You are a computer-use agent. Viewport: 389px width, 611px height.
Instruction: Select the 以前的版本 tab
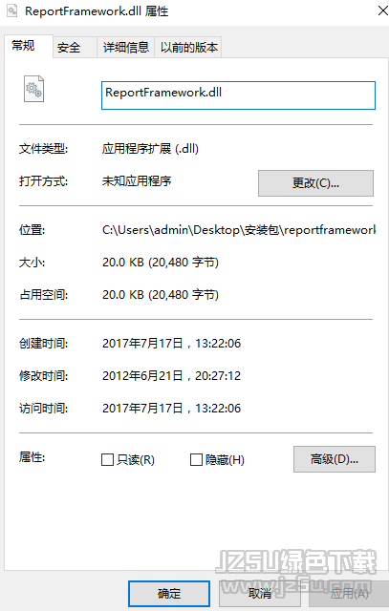188,48
